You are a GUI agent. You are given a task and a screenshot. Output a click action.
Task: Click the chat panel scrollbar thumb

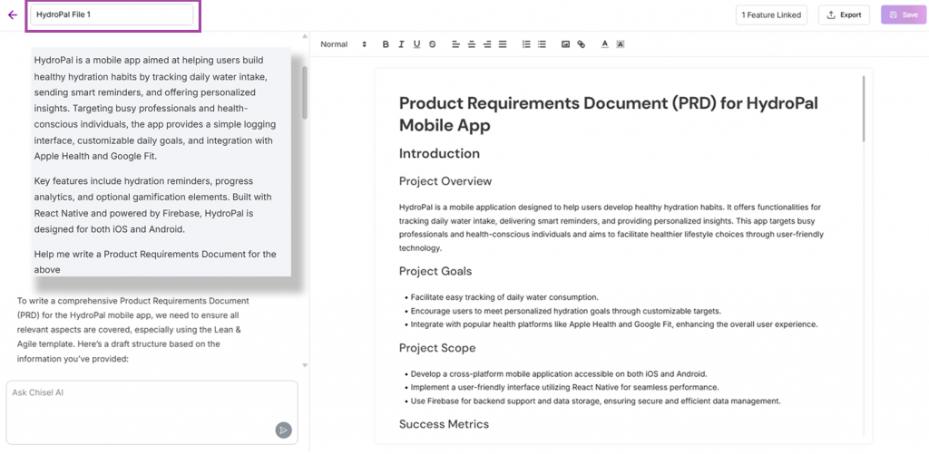point(305,92)
